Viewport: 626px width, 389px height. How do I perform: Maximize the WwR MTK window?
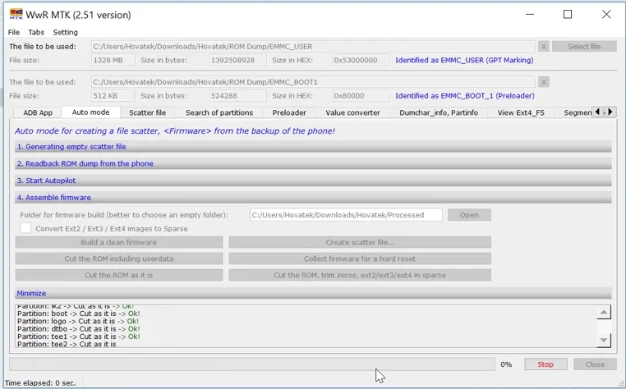[568, 15]
